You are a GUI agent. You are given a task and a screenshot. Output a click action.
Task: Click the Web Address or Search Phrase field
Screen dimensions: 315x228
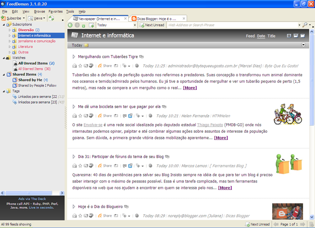tap(233, 25)
